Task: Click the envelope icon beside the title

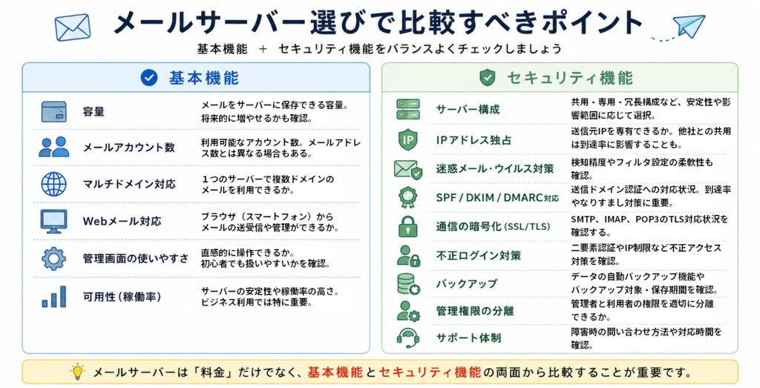Action: (73, 27)
